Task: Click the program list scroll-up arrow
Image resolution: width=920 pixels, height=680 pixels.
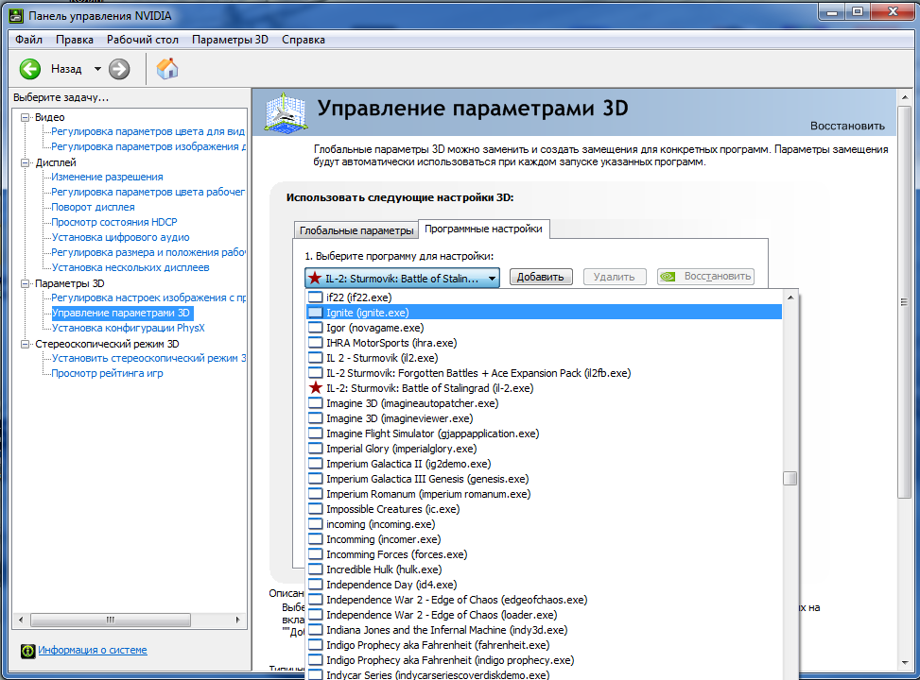Action: [790, 297]
